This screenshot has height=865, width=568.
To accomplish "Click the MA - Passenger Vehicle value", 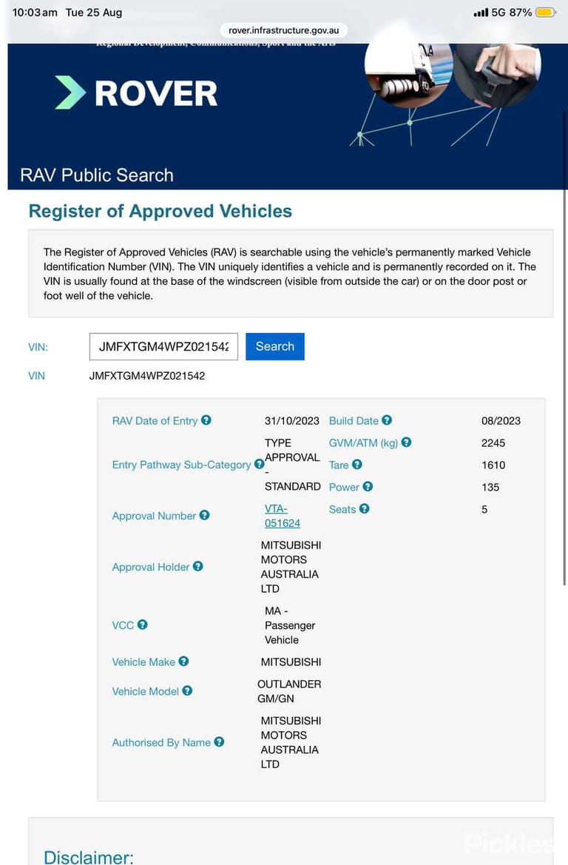I will pos(289,625).
